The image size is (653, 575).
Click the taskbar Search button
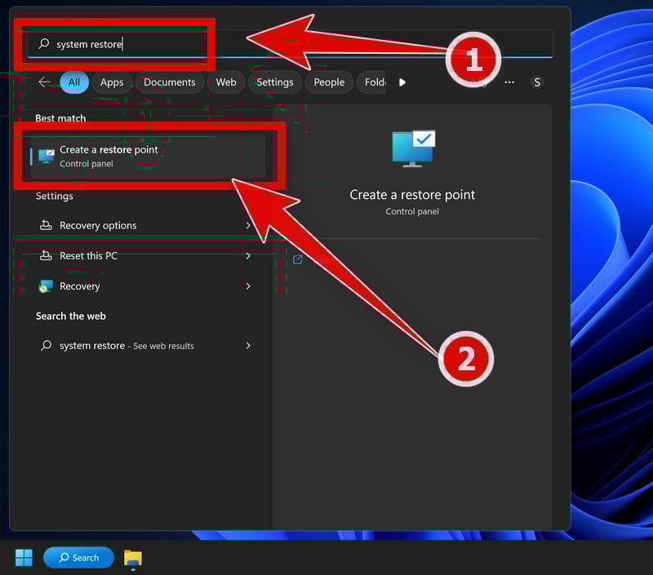click(x=78, y=558)
